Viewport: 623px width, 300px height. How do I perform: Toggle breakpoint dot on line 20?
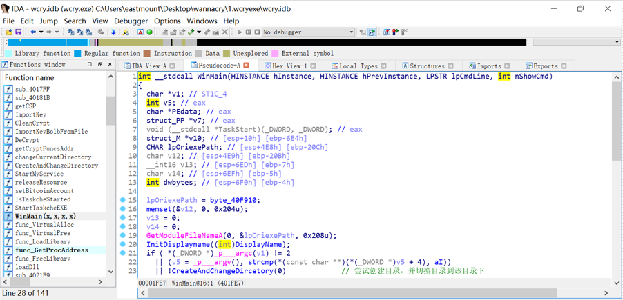tap(123, 244)
